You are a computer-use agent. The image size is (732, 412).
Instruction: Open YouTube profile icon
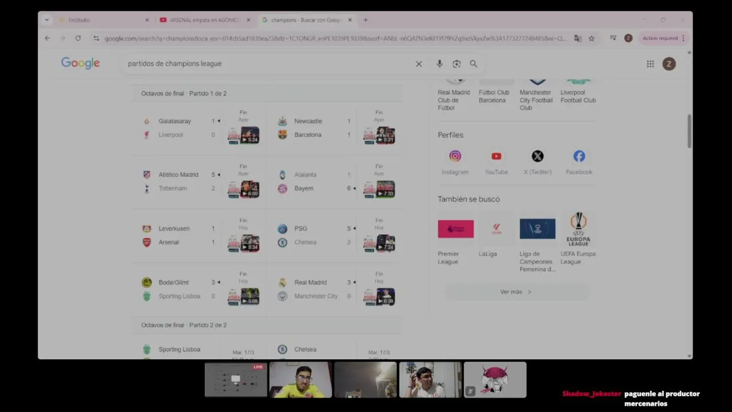(x=496, y=156)
